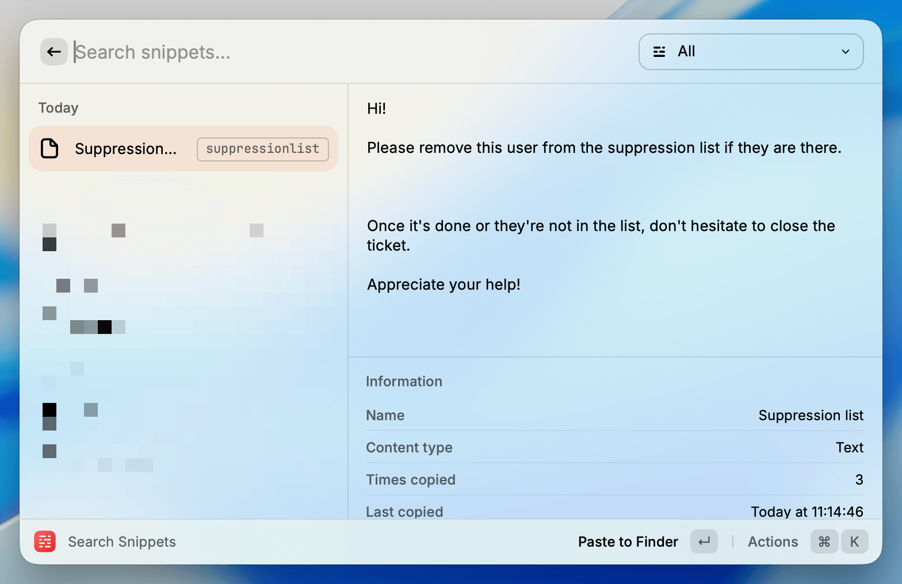The width and height of the screenshot is (902, 584).
Task: Click the suppressionlist keyword tag
Action: coord(263,149)
